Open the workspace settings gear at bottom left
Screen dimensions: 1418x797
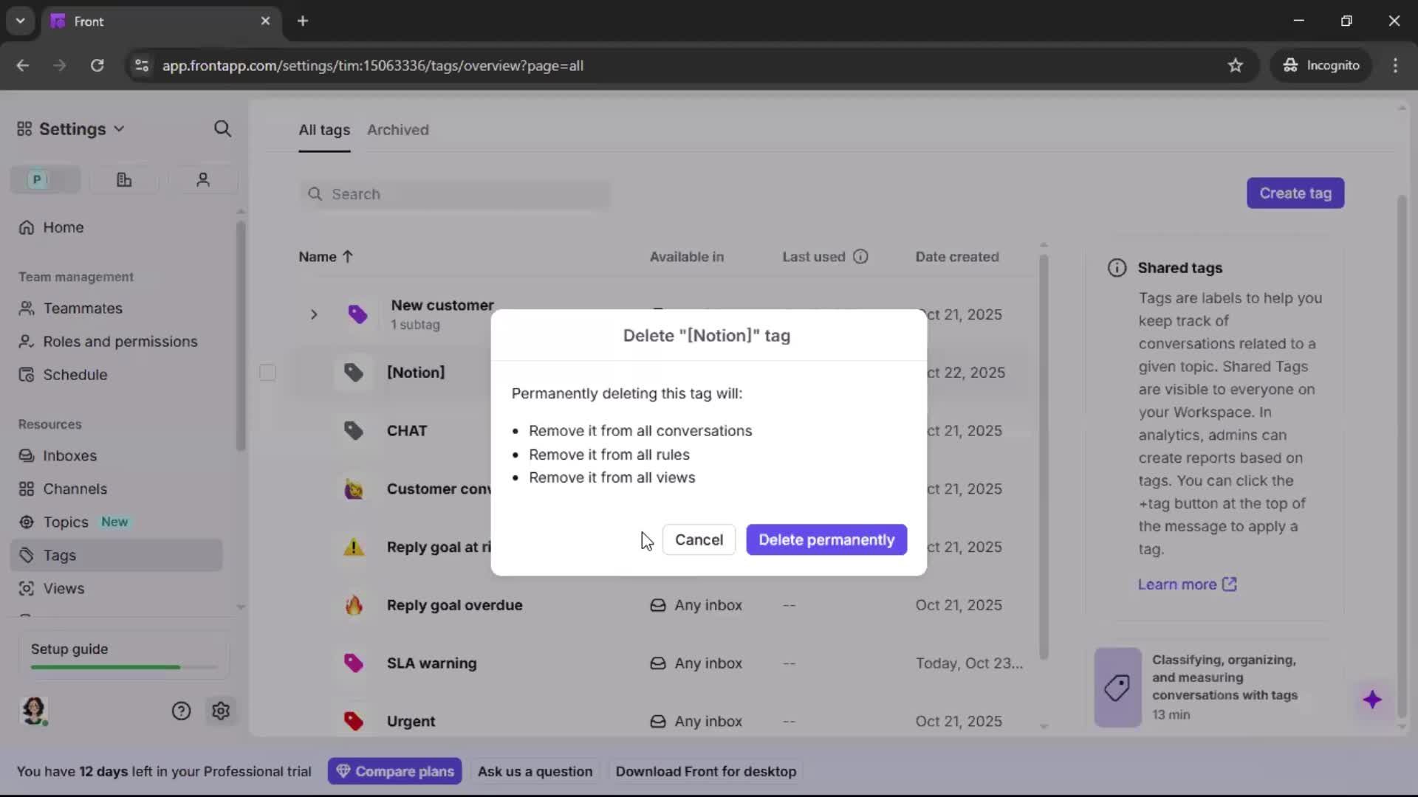click(221, 711)
